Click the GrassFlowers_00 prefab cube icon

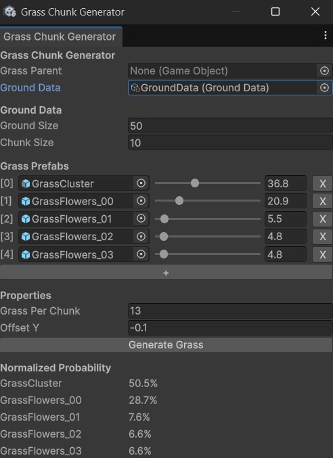[26, 201]
